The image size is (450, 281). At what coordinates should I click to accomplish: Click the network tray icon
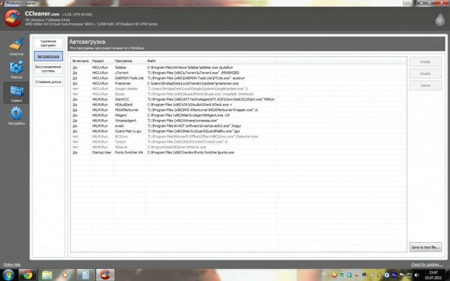[409, 275]
